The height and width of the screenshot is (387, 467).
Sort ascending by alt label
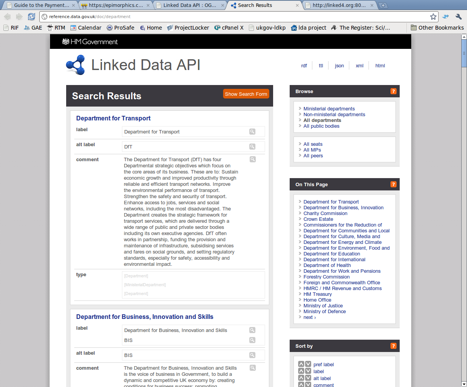(x=301, y=378)
